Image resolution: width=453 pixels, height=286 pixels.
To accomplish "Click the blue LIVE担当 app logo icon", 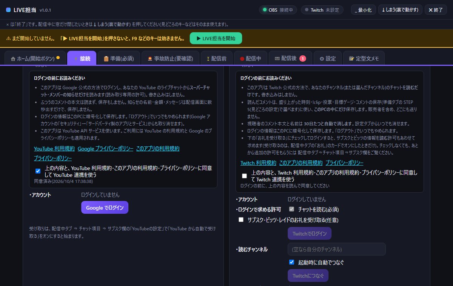I will [8, 10].
